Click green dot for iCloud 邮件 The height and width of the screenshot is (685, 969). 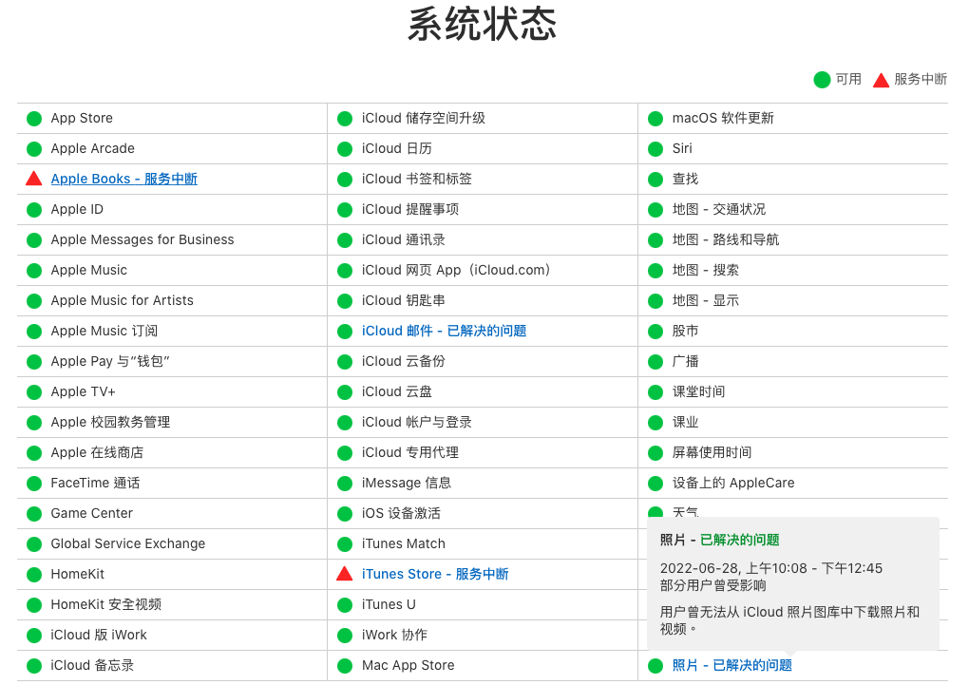tap(345, 332)
